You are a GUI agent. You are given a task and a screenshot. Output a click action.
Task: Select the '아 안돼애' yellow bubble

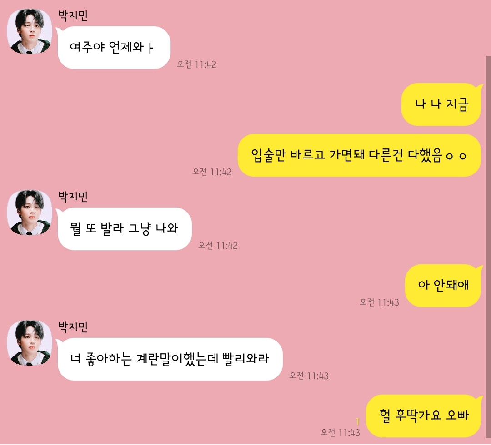pos(443,286)
